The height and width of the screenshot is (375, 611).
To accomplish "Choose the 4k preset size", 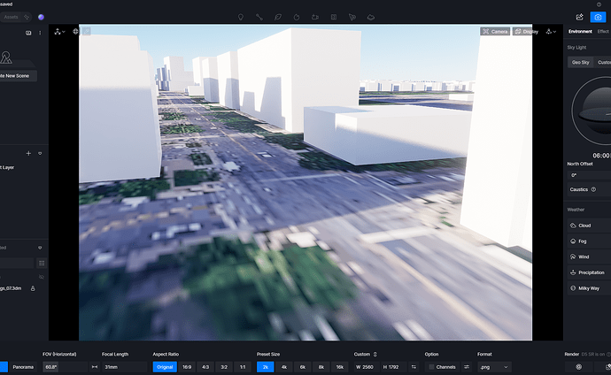I will [x=284, y=367].
